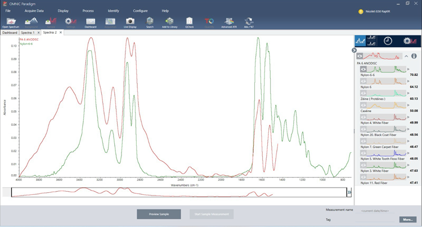This screenshot has width=422, height=227.
Task: Click the Nylon 3. White Fiber spectrum thumbnail
Action: [387, 165]
